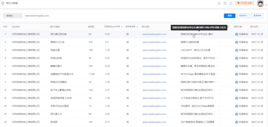Click the Baidu paw icon in row 9
The width and height of the screenshot is (268, 127).
tap(237, 98)
